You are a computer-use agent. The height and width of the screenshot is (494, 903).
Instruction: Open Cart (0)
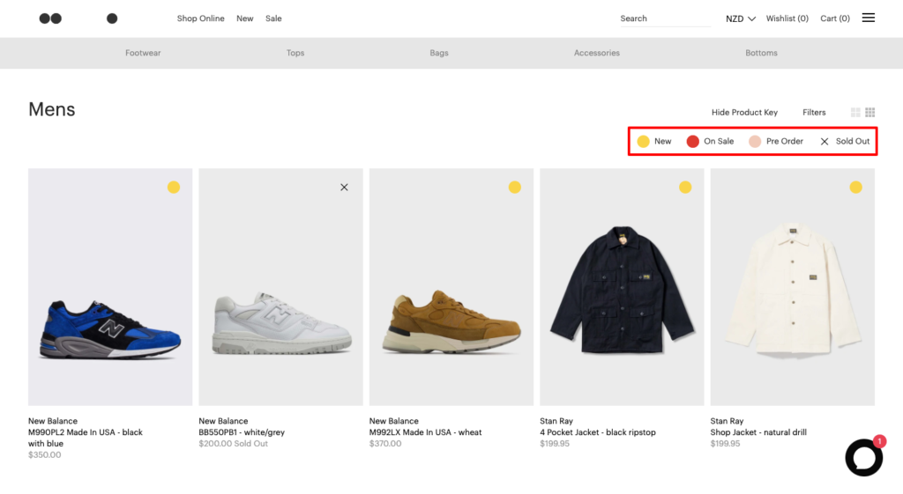(835, 18)
